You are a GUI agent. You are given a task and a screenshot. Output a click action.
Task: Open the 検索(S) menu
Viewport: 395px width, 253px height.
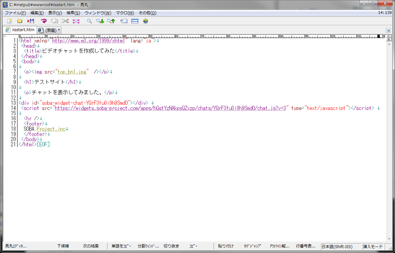click(73, 13)
